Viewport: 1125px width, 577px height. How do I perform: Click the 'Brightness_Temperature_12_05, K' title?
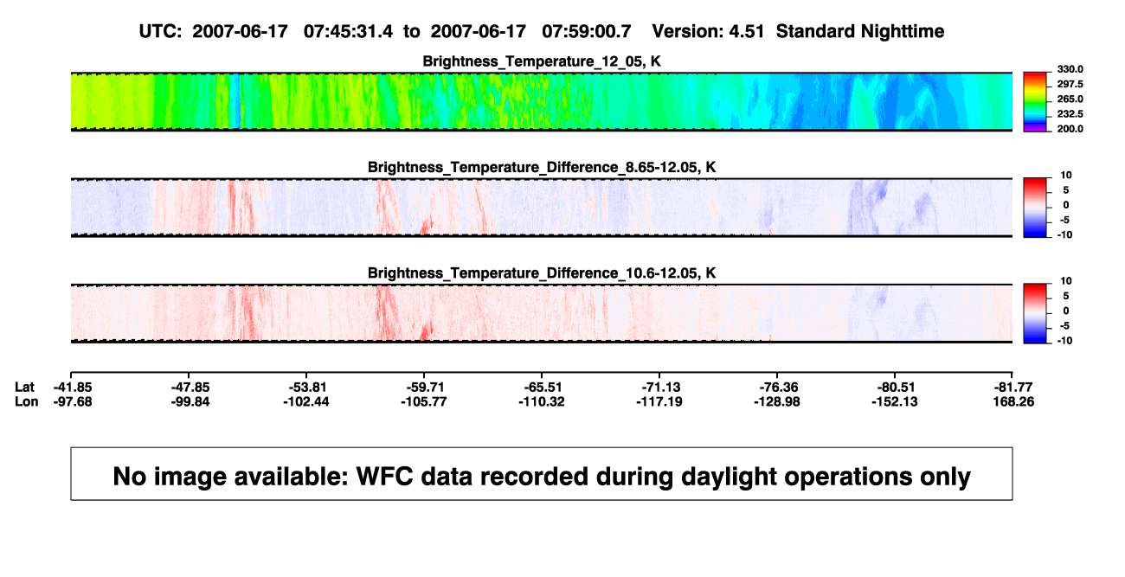pos(542,61)
